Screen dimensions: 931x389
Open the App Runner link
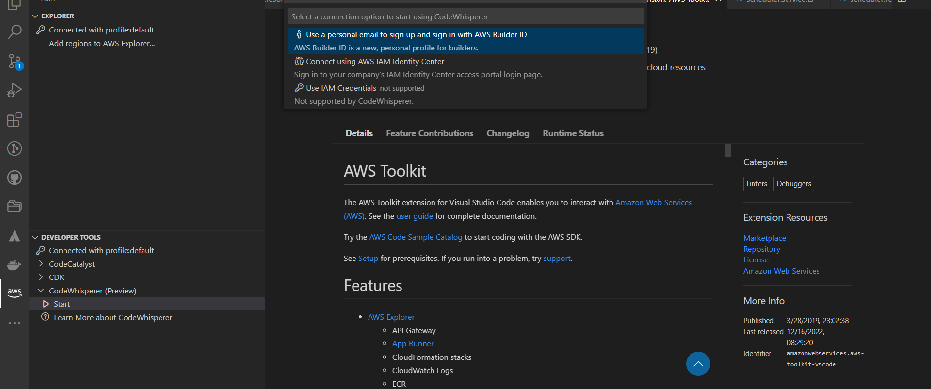413,343
